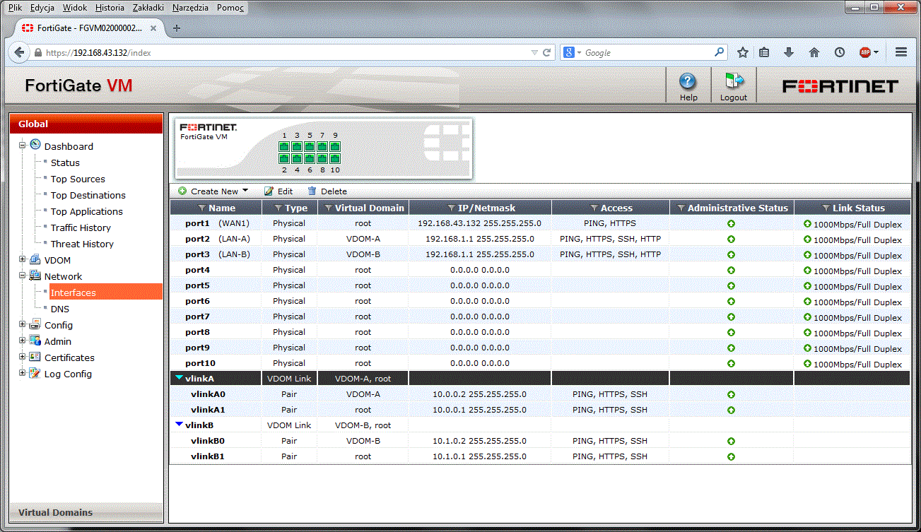The image size is (921, 532).
Task: Collapse the vlinkB VDOM link group
Action: tap(180, 425)
